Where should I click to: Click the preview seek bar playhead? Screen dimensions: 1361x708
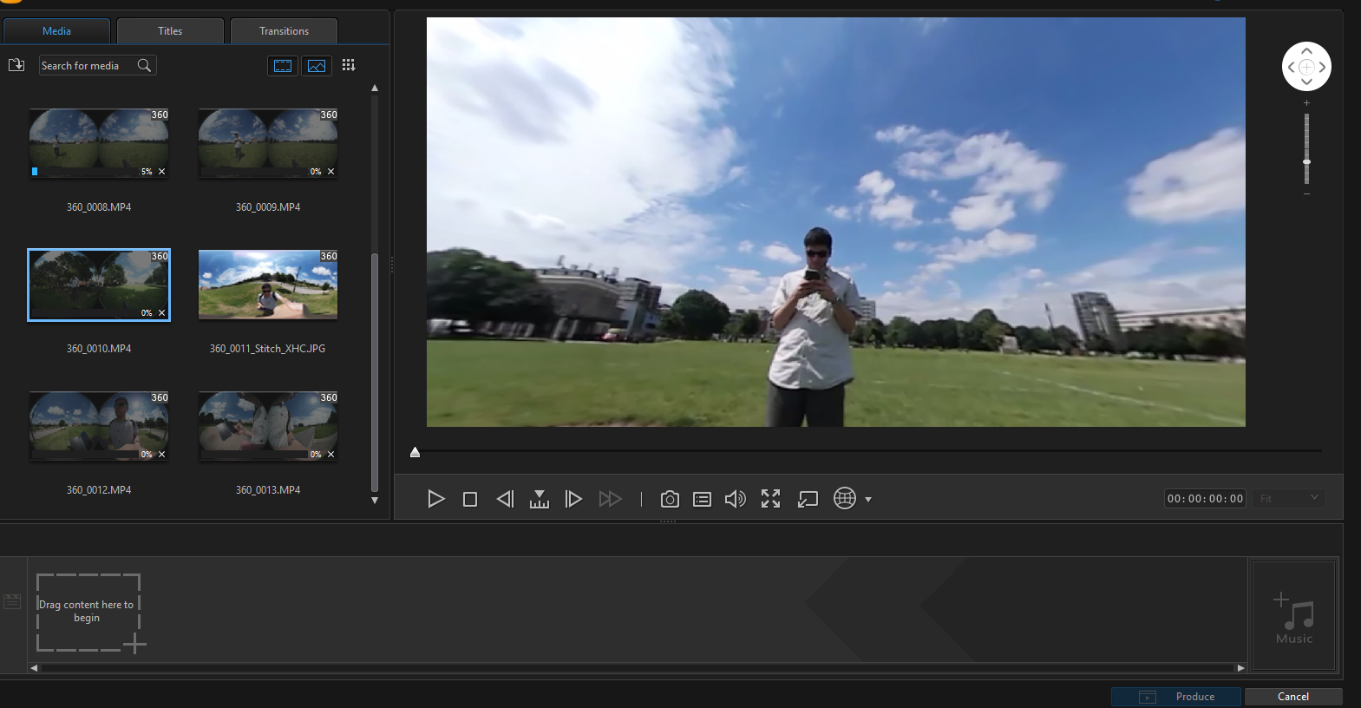click(415, 452)
